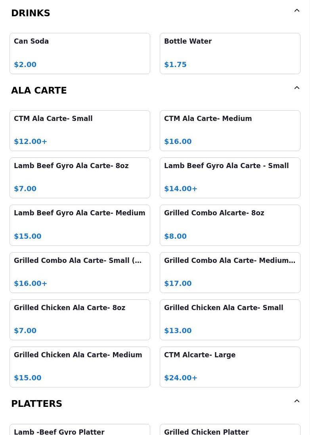
Task: Pick Lamb Beef Gyro Ala Carte- 8oz
Action: coord(80,178)
